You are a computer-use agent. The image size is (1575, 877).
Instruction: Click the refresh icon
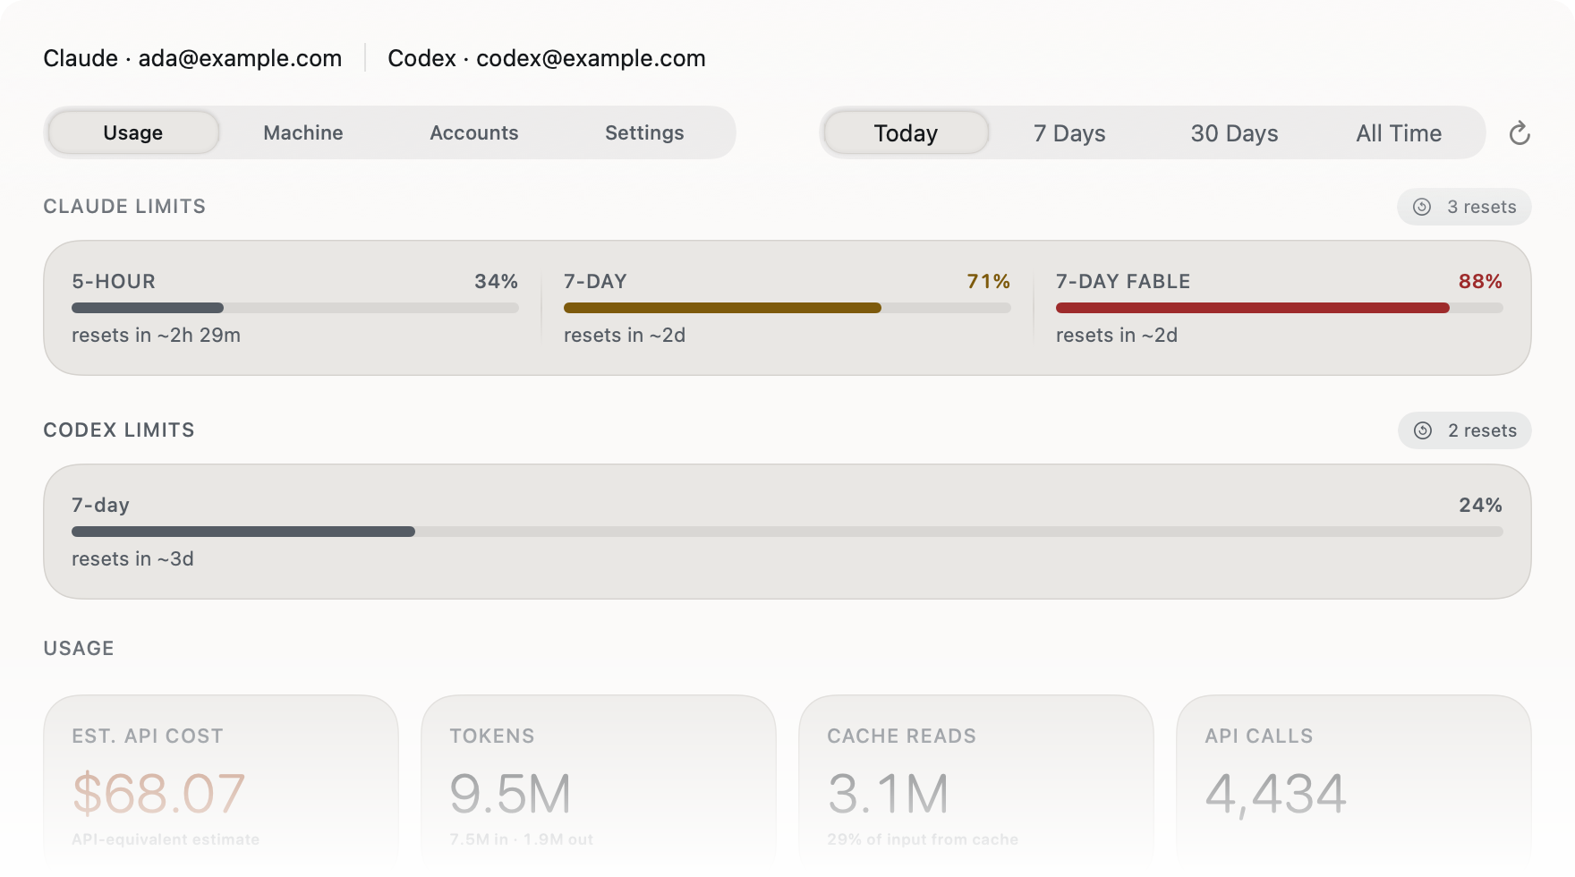tap(1520, 133)
